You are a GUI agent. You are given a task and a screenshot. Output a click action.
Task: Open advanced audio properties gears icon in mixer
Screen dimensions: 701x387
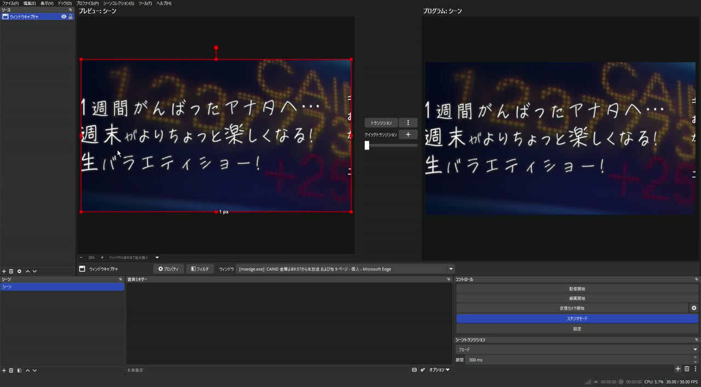click(x=423, y=370)
